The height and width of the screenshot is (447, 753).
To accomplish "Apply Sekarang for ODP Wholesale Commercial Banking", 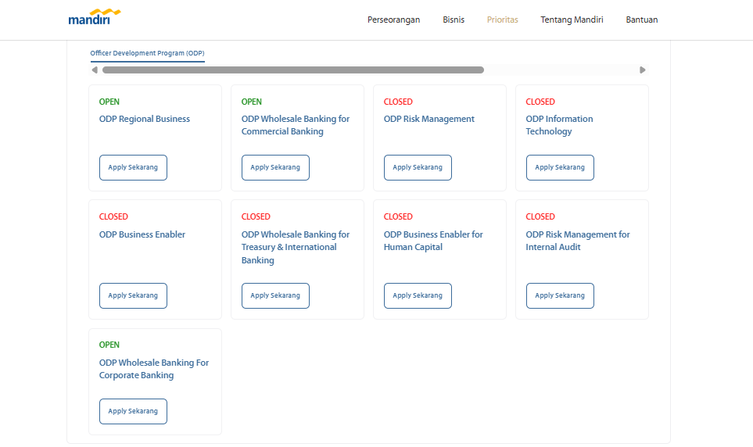I will (275, 167).
